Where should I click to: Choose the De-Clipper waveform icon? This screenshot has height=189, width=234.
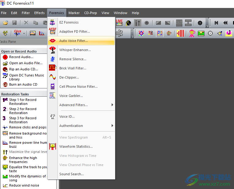53,77
